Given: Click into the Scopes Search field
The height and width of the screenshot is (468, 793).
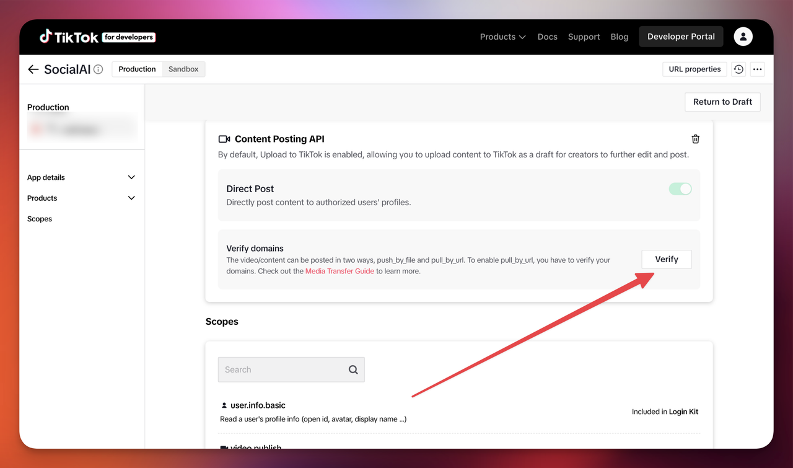Looking at the screenshot, I should point(291,369).
